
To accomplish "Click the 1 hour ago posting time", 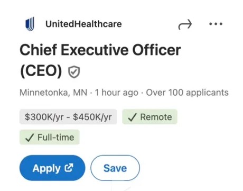I will (x=117, y=93).
